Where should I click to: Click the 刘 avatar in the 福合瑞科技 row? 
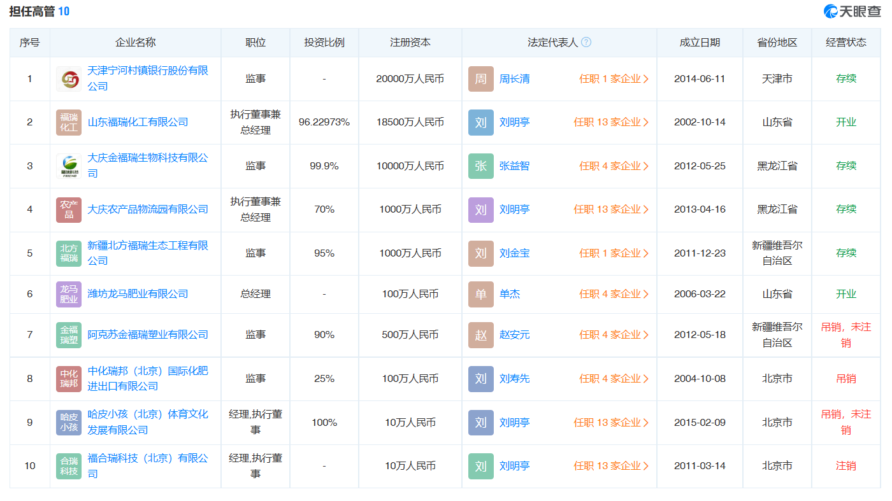(x=481, y=466)
